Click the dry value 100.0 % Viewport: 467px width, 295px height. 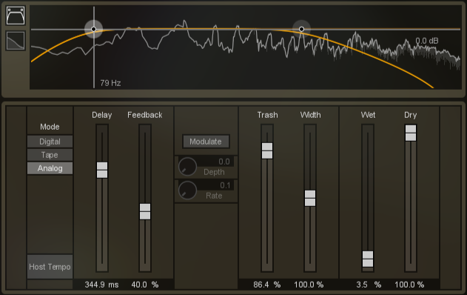pyautogui.click(x=409, y=285)
